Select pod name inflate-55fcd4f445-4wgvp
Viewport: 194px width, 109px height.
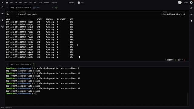coord(19,25)
